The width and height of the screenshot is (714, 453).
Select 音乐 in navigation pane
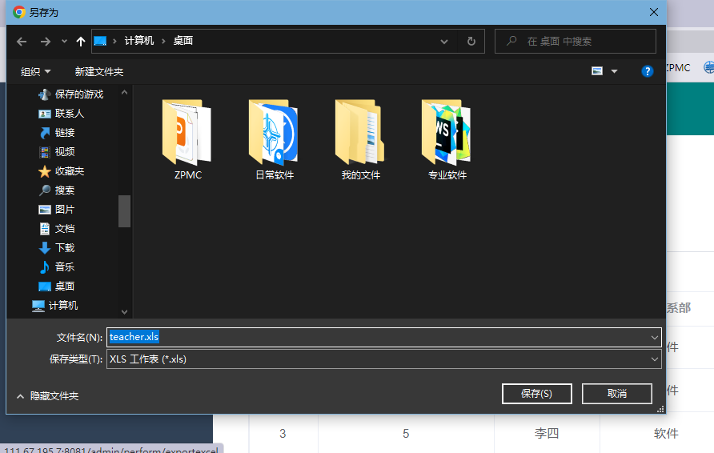[57, 267]
